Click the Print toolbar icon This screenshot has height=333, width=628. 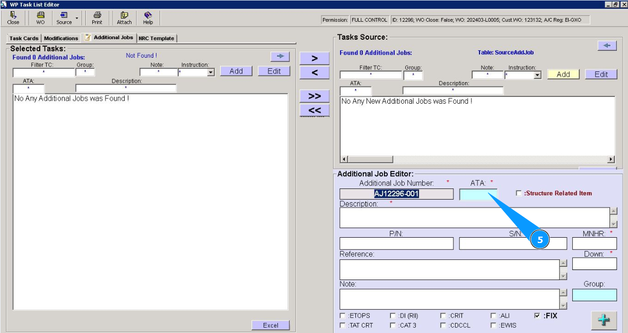tap(97, 18)
